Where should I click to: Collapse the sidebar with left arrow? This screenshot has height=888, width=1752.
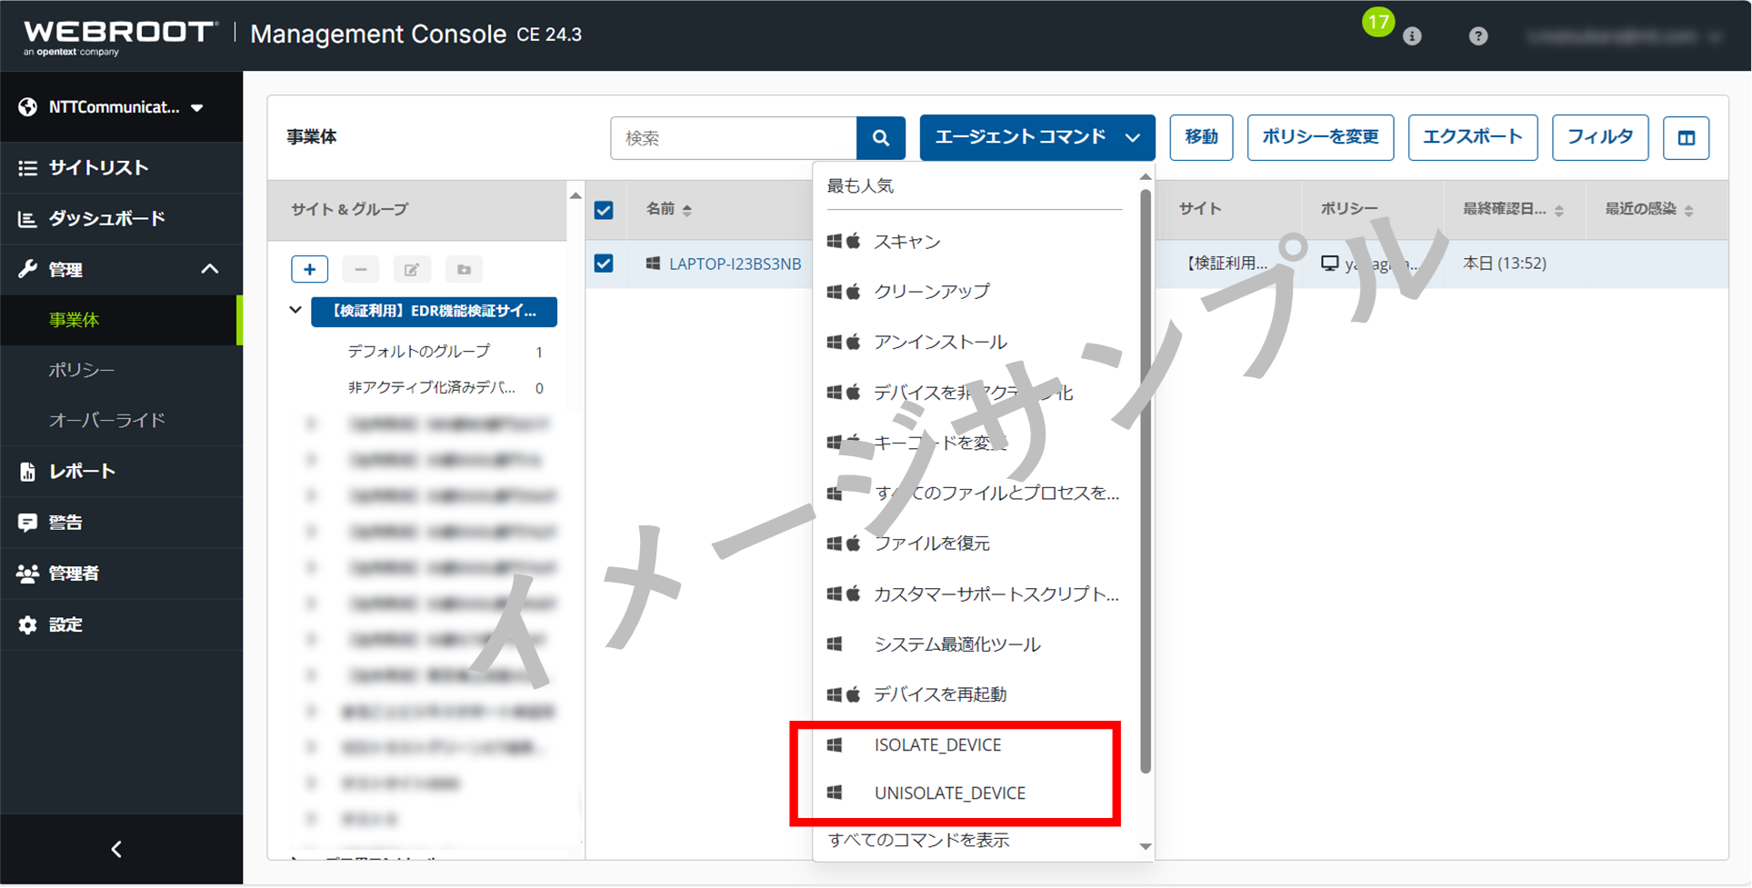click(116, 849)
